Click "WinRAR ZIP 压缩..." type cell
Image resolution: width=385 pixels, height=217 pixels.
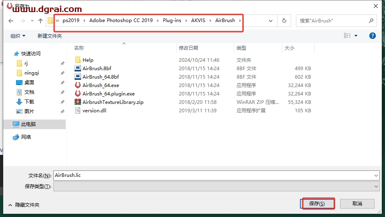[x=257, y=102]
